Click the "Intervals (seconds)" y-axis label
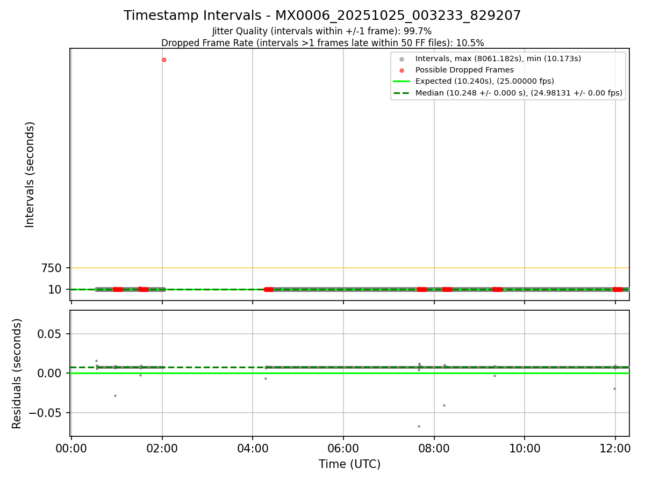645x483 pixels. point(31,174)
